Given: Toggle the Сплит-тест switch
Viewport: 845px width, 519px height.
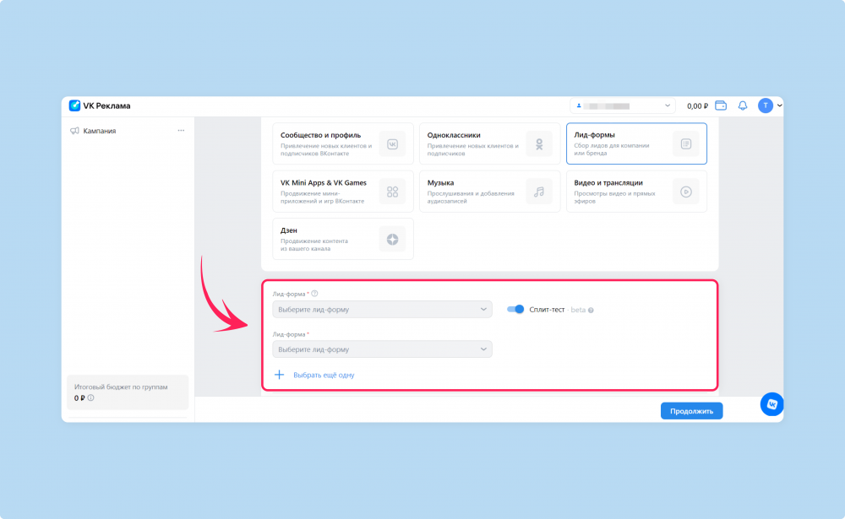Looking at the screenshot, I should [x=515, y=309].
